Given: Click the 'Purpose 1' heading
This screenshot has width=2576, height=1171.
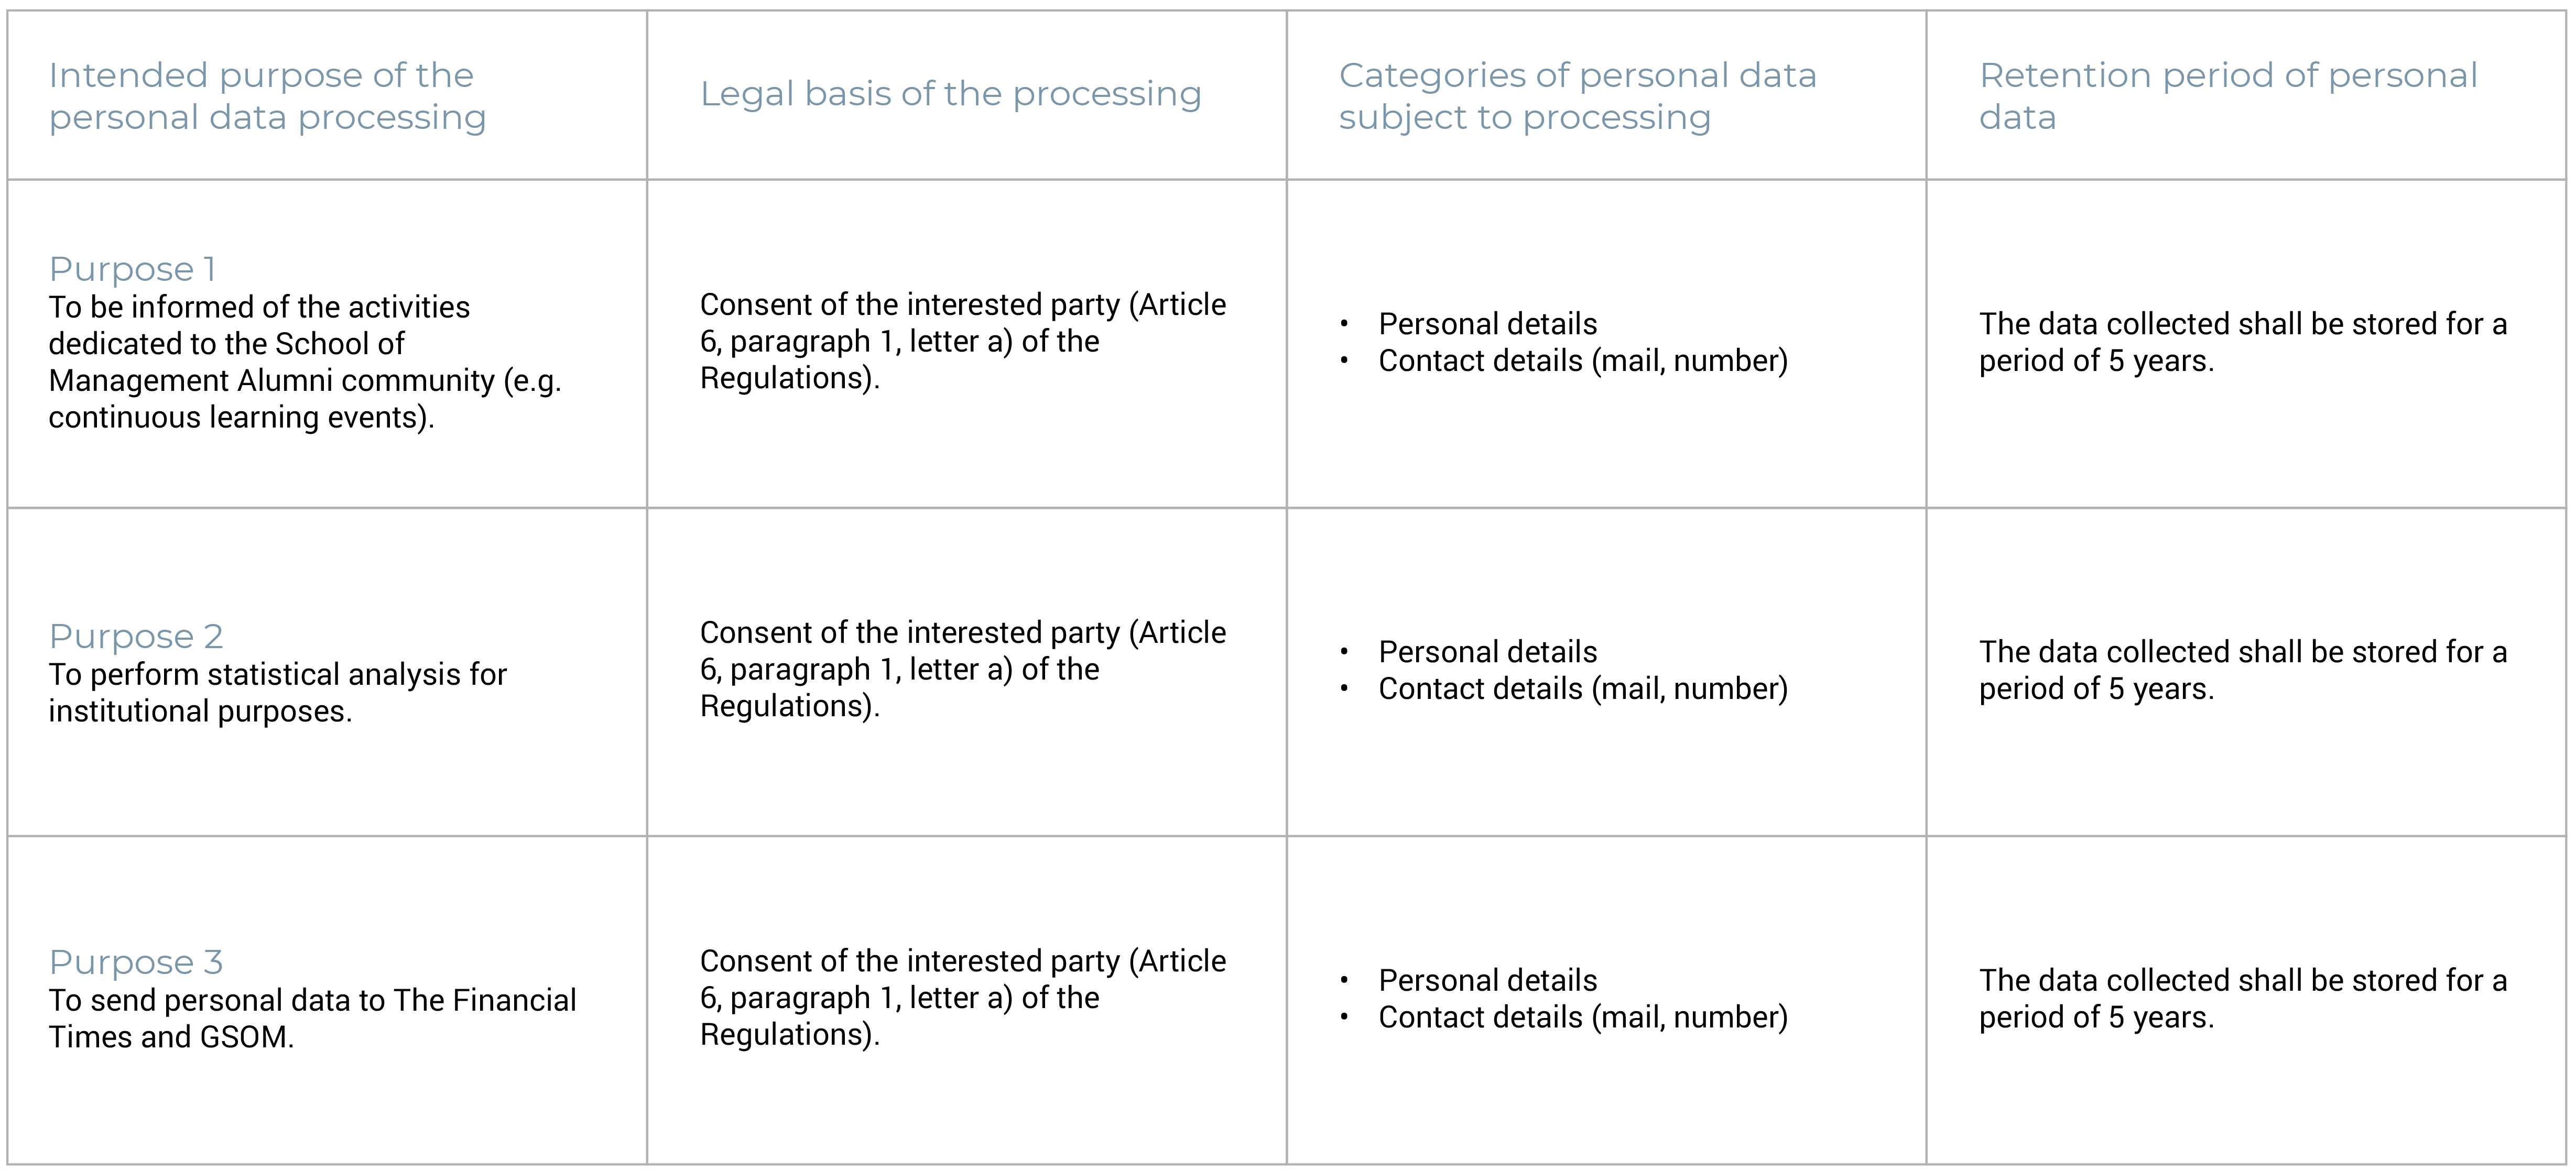Looking at the screenshot, I should click(132, 269).
